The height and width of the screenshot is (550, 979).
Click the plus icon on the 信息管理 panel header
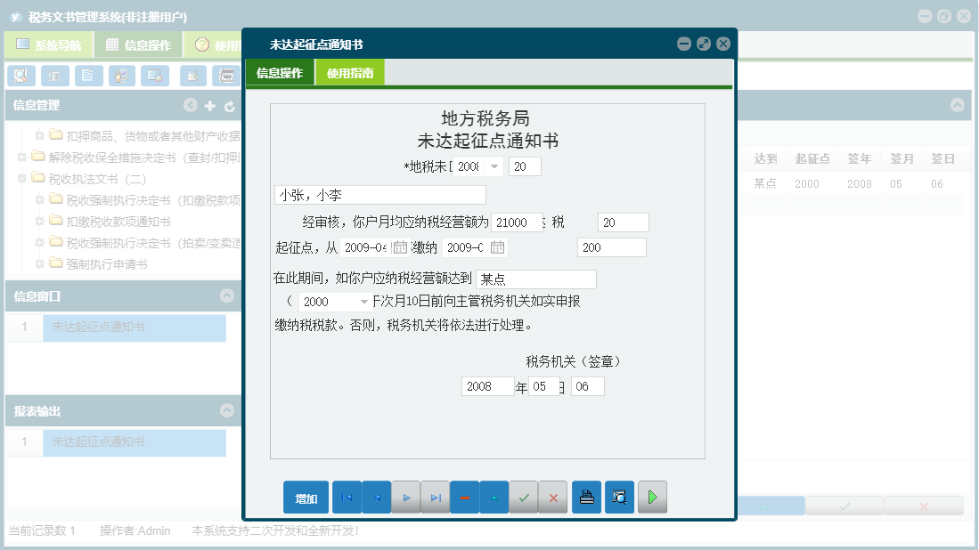tap(210, 104)
